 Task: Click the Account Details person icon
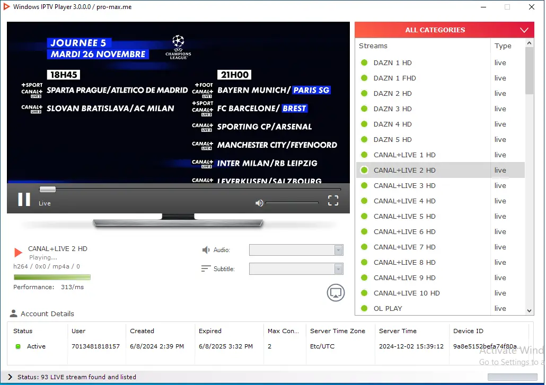click(14, 314)
